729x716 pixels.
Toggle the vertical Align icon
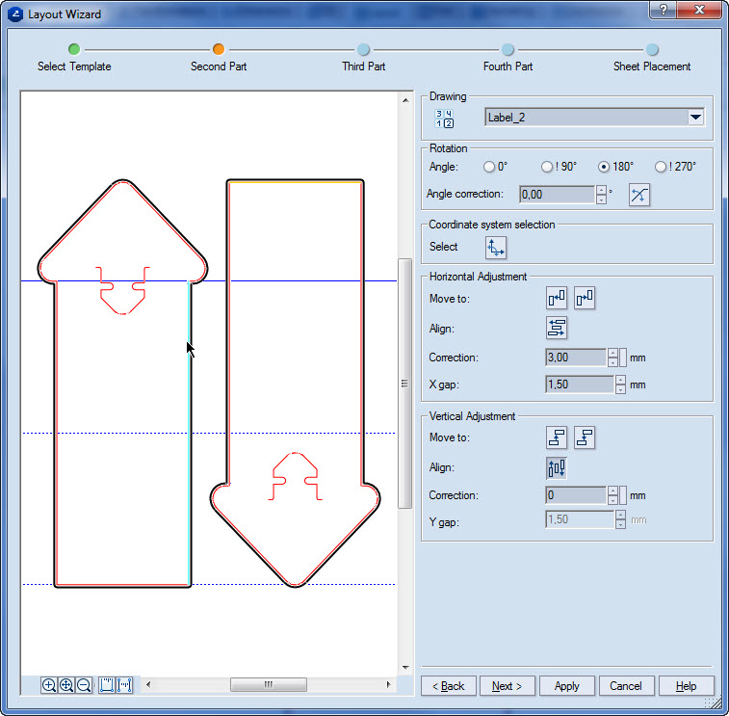(x=557, y=467)
